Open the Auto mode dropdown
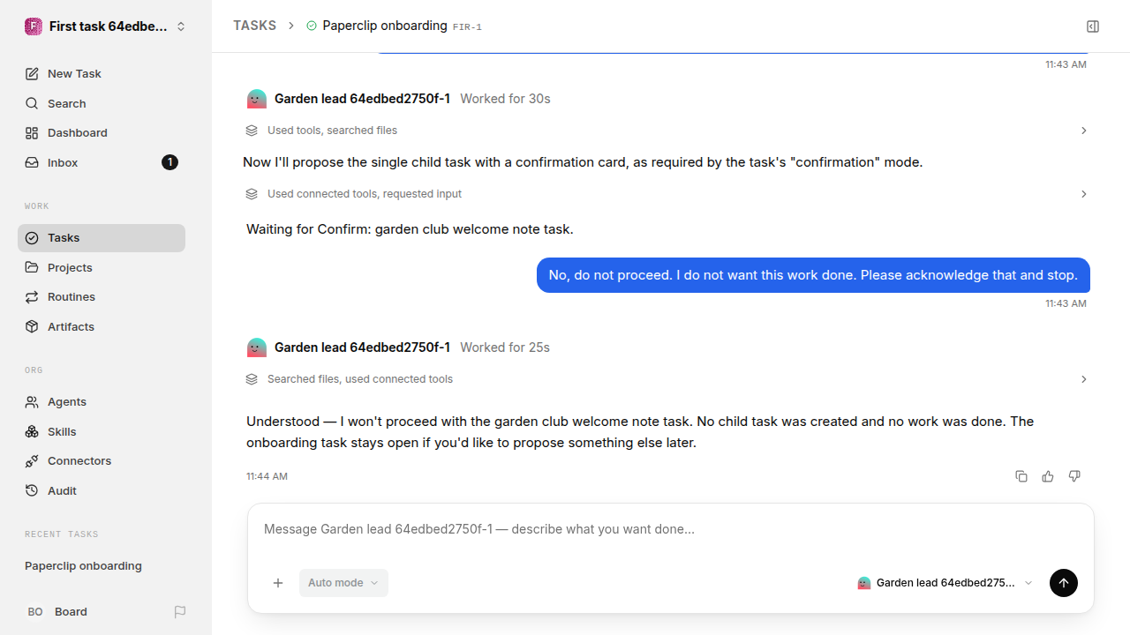The height and width of the screenshot is (635, 1130). (343, 583)
